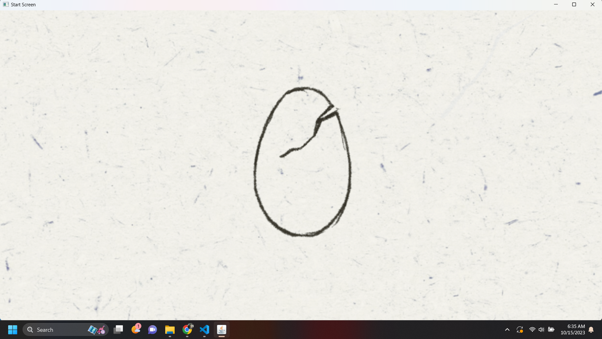This screenshot has width=602, height=339.
Task: Open the notifications bell
Action: coord(591,330)
